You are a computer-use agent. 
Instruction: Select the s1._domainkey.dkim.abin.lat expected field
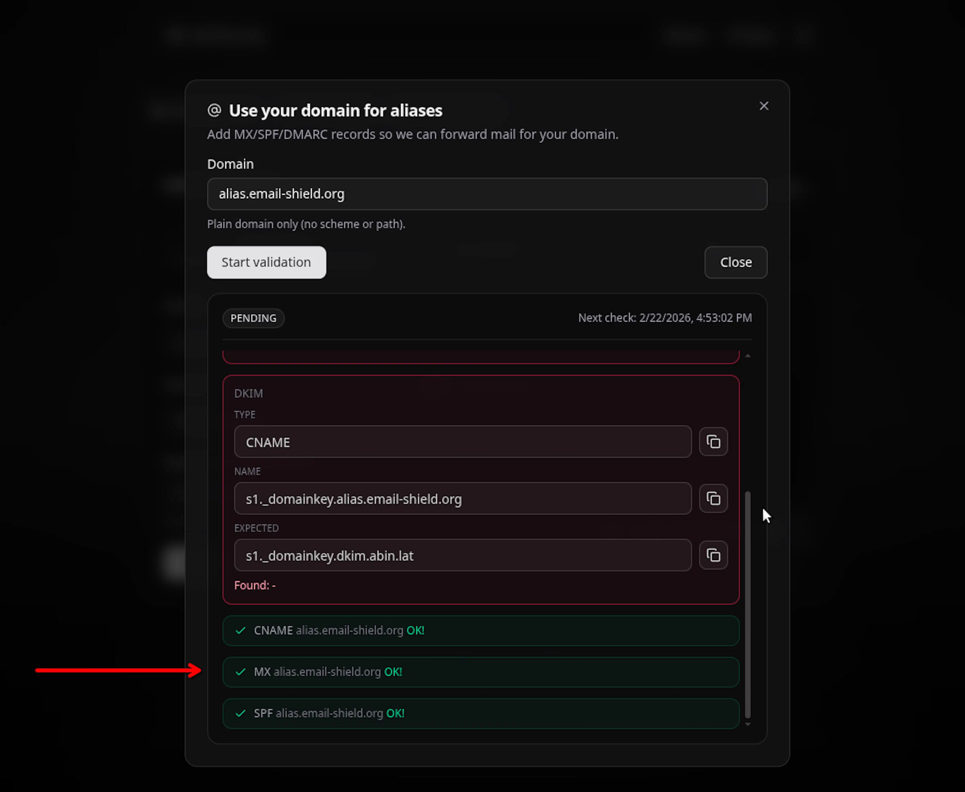[463, 556]
